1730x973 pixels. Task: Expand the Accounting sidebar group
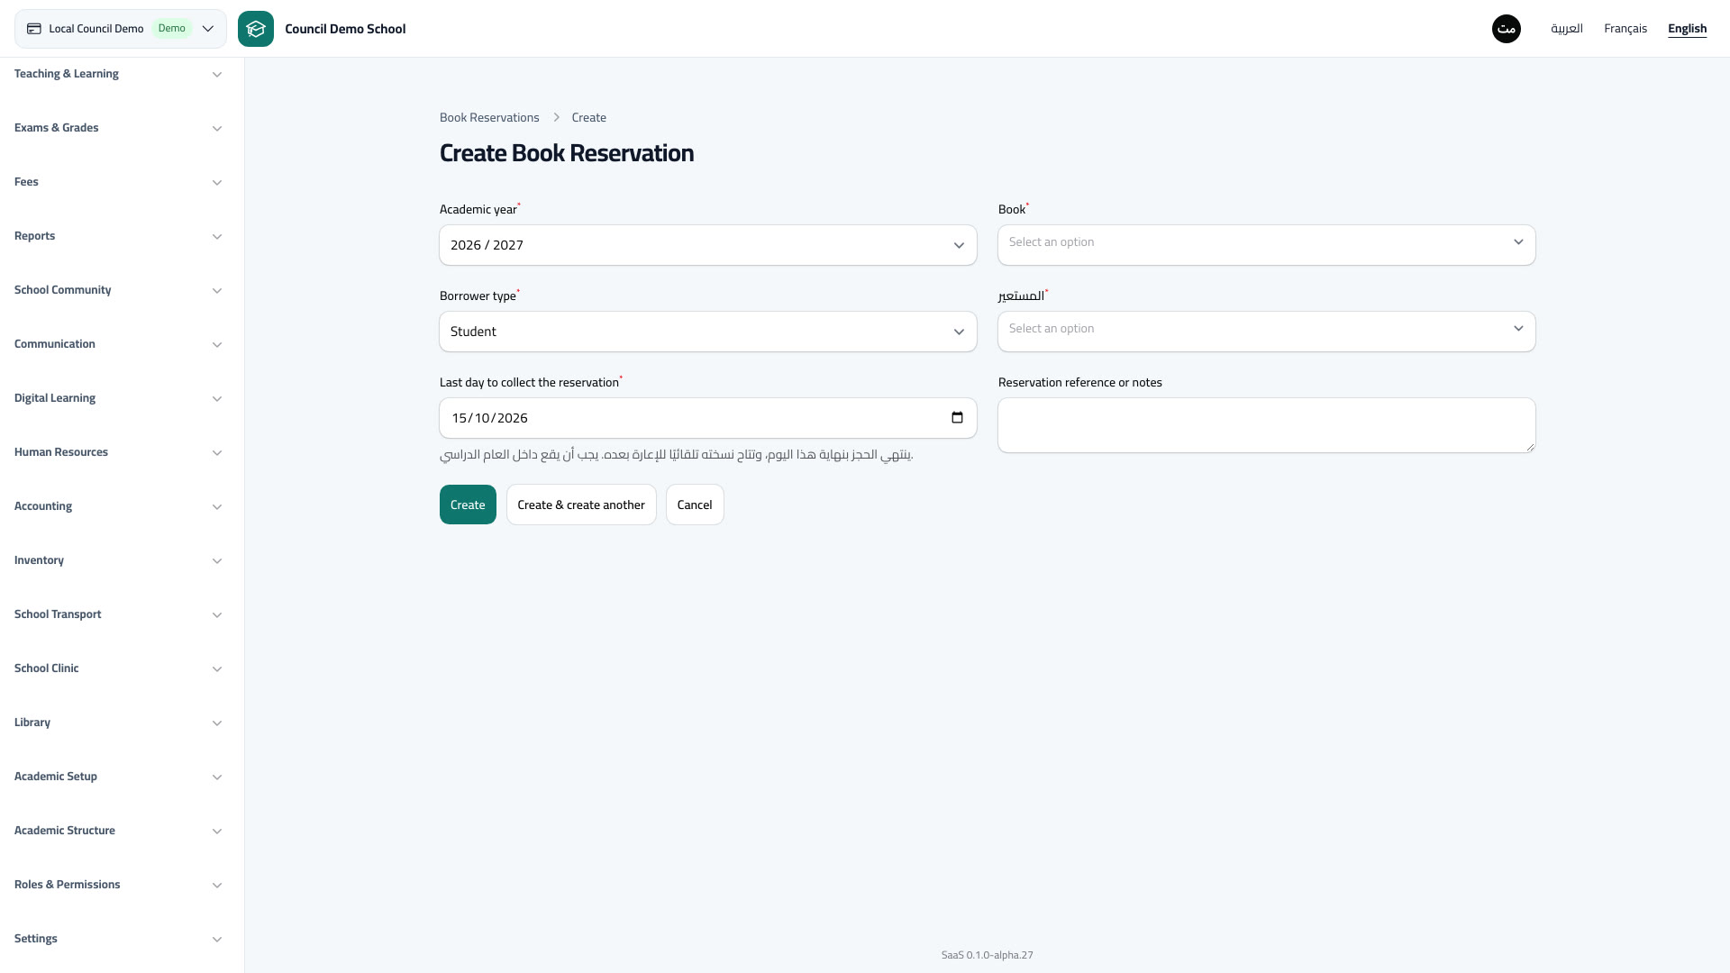pos(118,506)
